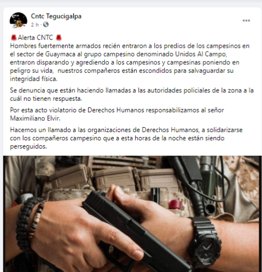Click the magazine pouches in the photo
Viewport: 262px width, 272px height.
[x=113, y=178]
